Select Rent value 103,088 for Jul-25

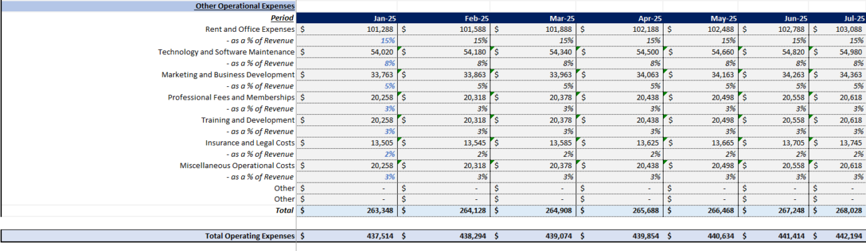(x=837, y=29)
